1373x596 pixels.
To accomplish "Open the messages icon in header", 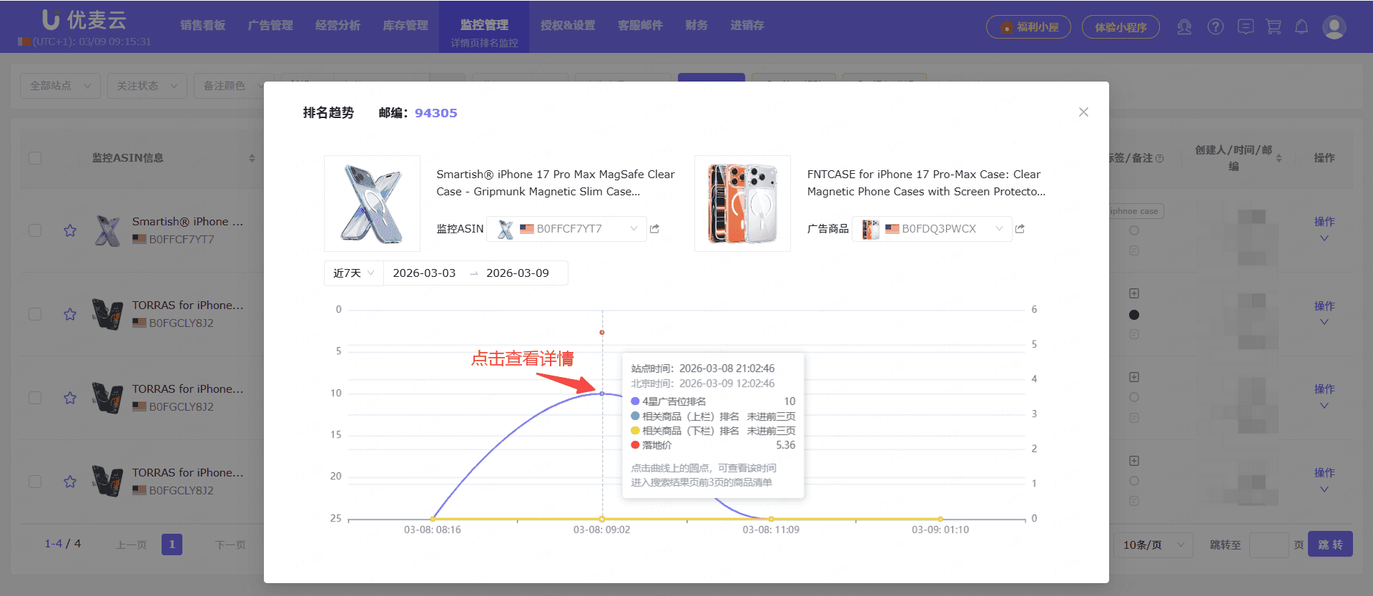I will (1246, 27).
